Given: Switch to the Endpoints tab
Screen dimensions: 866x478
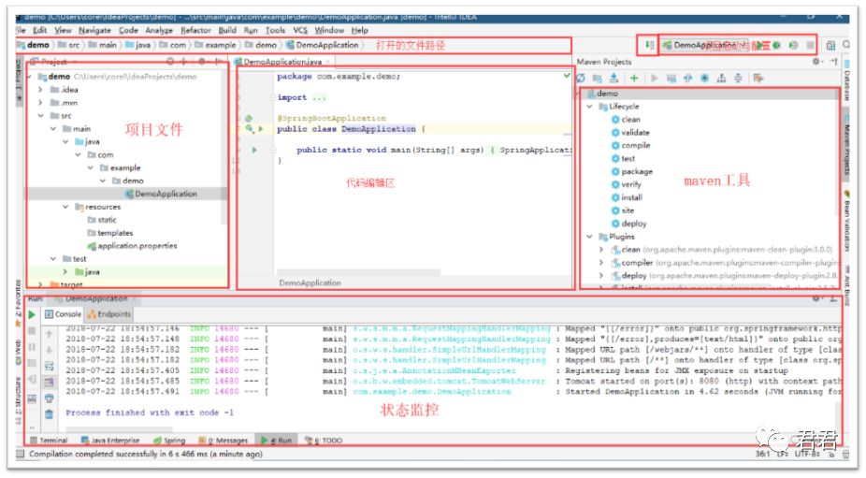Looking at the screenshot, I should point(109,314).
